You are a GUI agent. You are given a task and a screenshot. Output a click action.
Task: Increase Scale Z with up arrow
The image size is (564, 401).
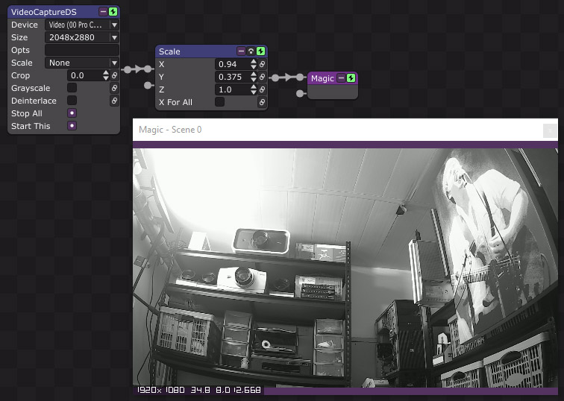pyautogui.click(x=254, y=86)
